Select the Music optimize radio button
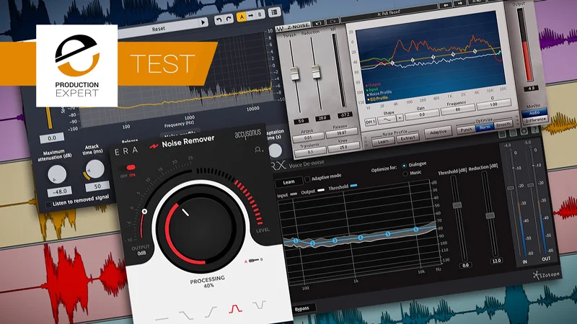The width and height of the screenshot is (577, 324). pos(405,174)
